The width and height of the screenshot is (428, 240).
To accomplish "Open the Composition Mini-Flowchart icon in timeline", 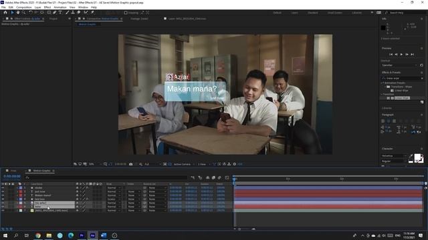I will (x=193, y=177).
